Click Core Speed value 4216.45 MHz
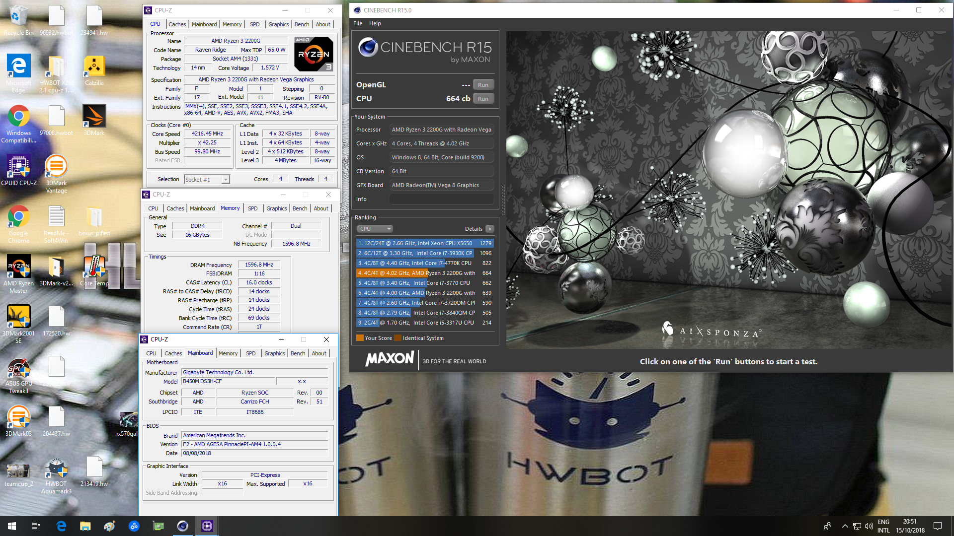The height and width of the screenshot is (536, 954). pyautogui.click(x=207, y=134)
